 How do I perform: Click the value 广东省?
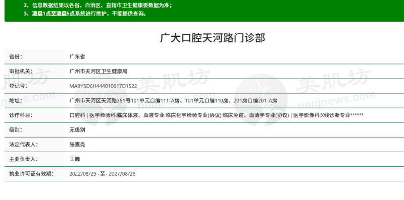point(77,57)
